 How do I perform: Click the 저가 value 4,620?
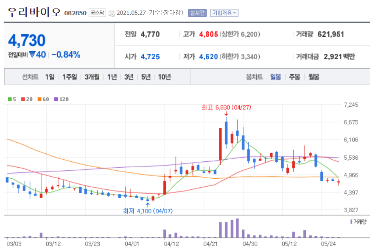(x=208, y=57)
